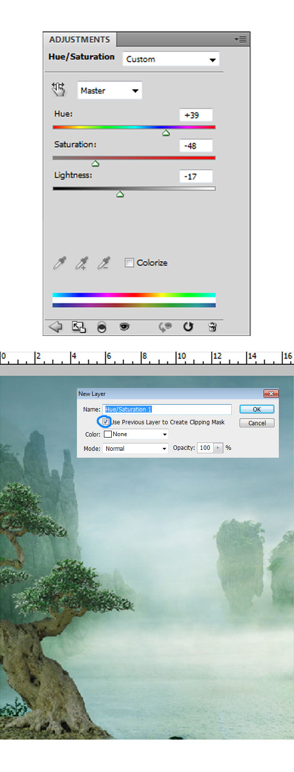Select the ADJUSTMENTS panel tab

coord(79,39)
